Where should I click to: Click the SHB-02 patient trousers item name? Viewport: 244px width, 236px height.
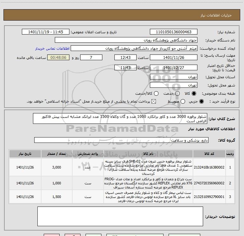148,167
